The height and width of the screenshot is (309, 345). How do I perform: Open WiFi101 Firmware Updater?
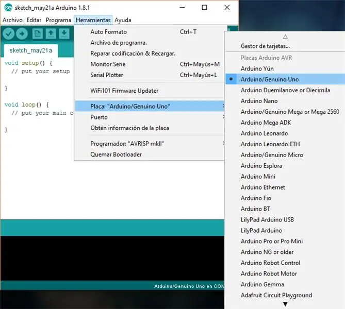(x=150, y=91)
